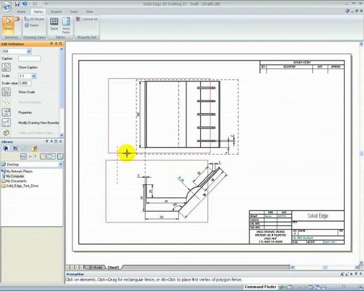The width and height of the screenshot is (364, 291).
Task: Click Convert All property text
Action: tap(87, 19)
